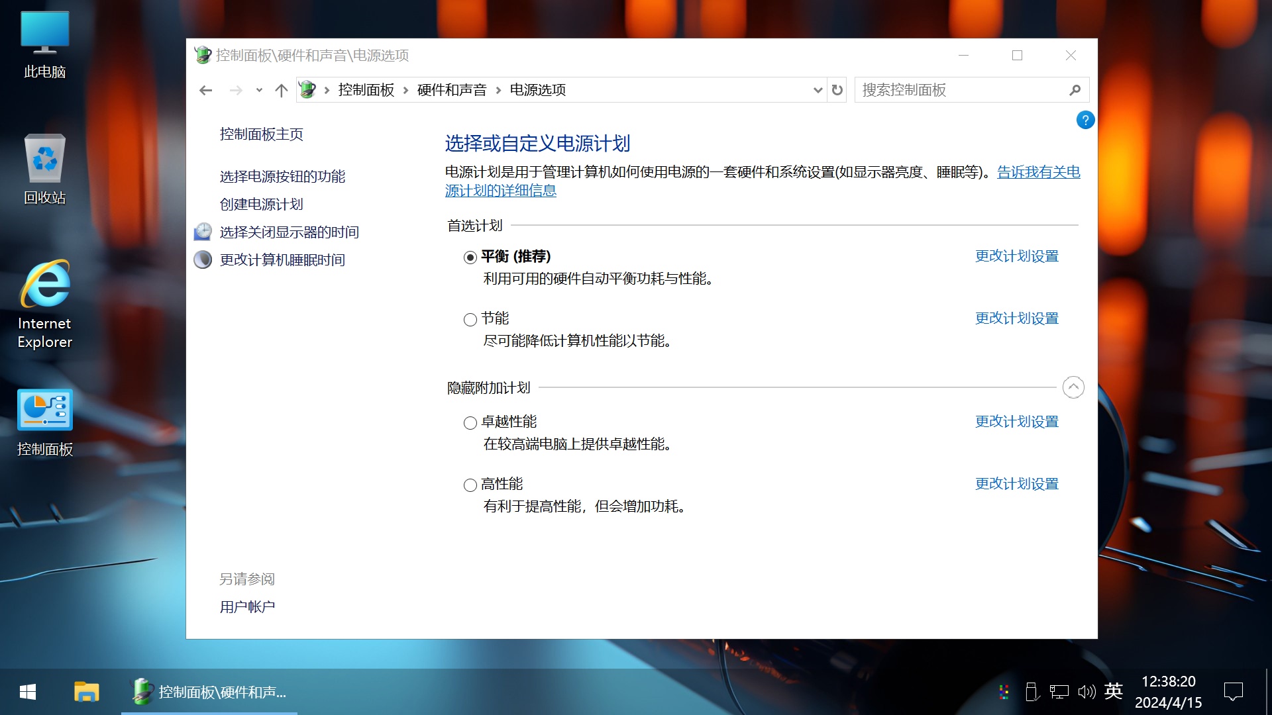Open 更改计划设置 for the 平衡 plan
The image size is (1272, 715).
(x=1016, y=256)
